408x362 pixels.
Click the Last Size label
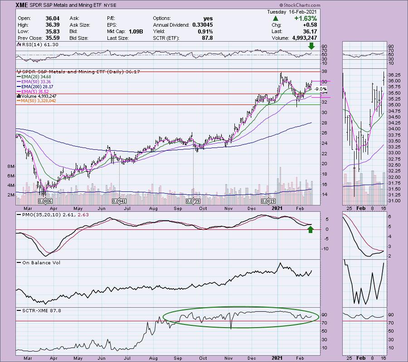point(117,38)
